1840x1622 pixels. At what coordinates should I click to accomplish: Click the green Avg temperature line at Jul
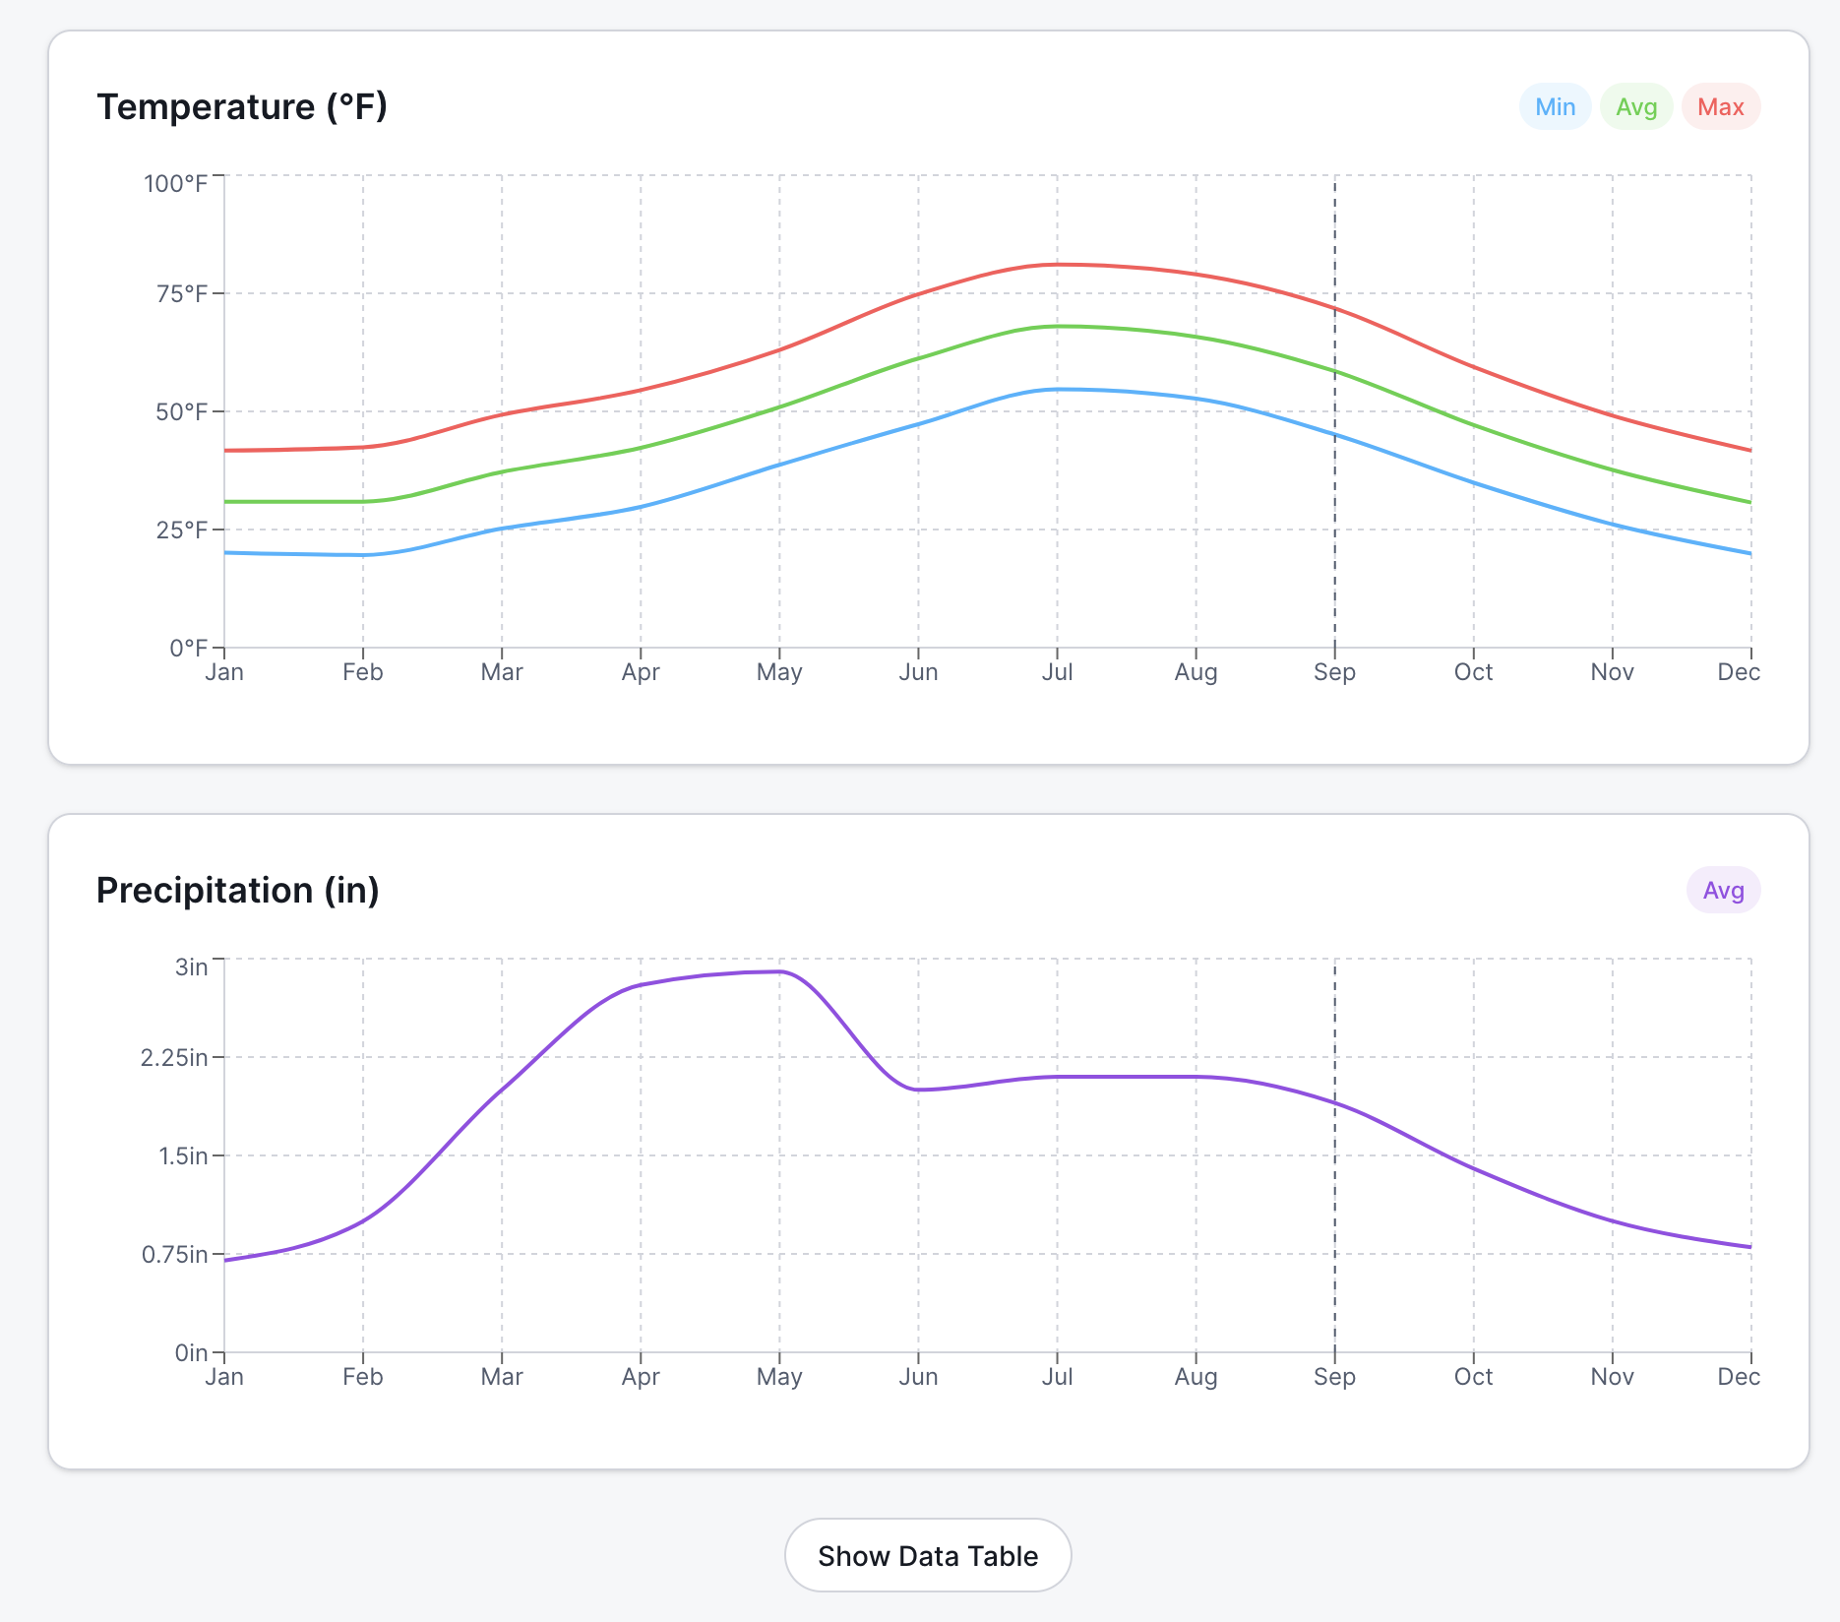1058,327
